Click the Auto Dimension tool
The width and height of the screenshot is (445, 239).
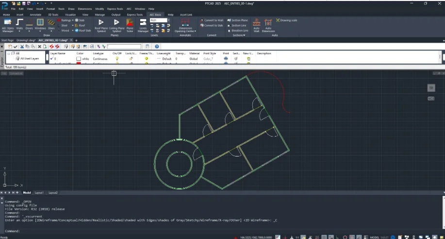pyautogui.click(x=268, y=26)
